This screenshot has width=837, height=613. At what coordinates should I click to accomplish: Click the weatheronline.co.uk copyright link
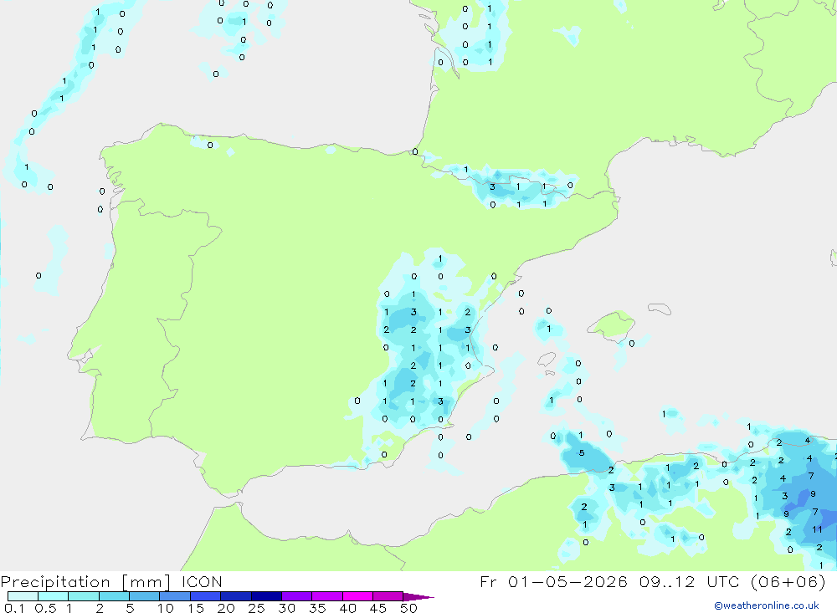767,605
